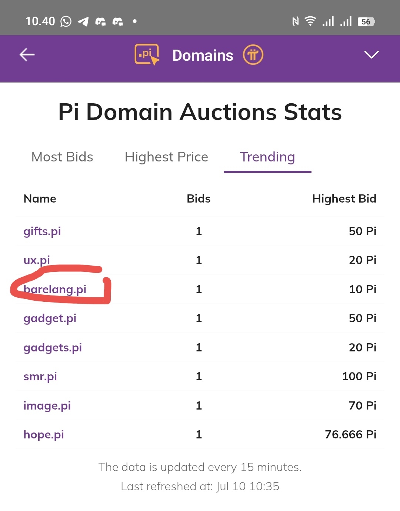
Task: Open the gifts.pi domain link
Action: pyautogui.click(x=42, y=231)
